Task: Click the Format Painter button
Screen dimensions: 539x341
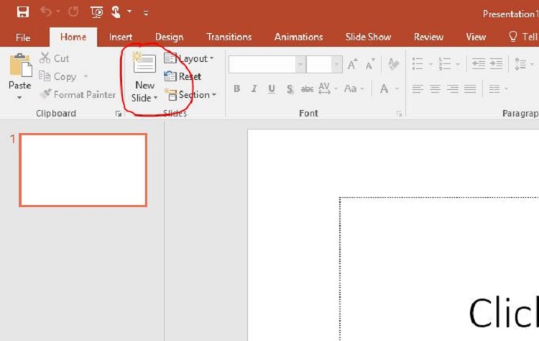Action: pyautogui.click(x=78, y=94)
